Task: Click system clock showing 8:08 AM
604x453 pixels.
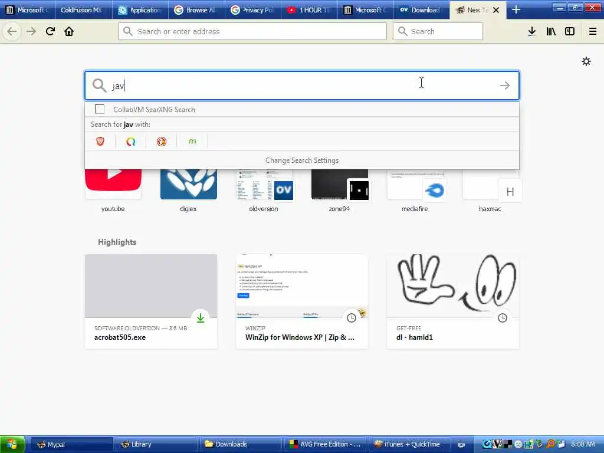Action: (x=583, y=444)
